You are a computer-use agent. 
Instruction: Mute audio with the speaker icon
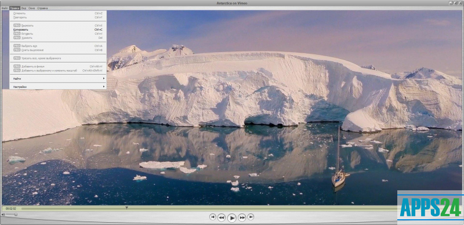[3, 215]
